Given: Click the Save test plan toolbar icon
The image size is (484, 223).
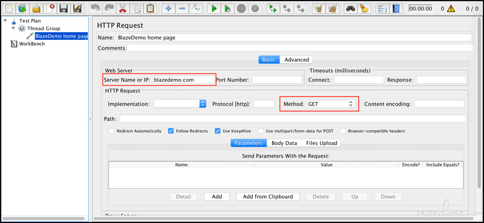Looking at the screenshot, I should click(x=64, y=9).
